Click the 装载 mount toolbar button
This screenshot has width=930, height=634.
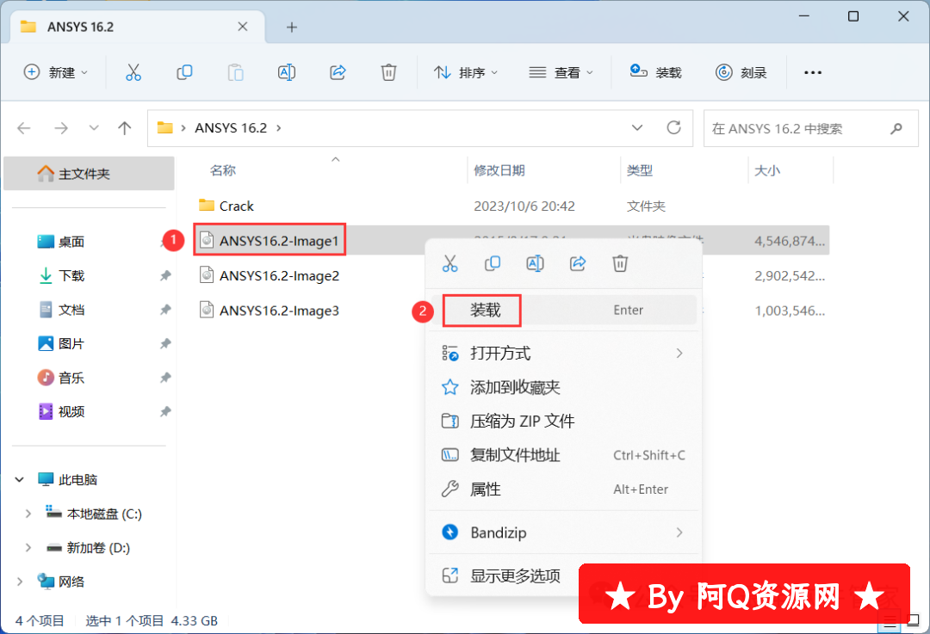click(656, 72)
